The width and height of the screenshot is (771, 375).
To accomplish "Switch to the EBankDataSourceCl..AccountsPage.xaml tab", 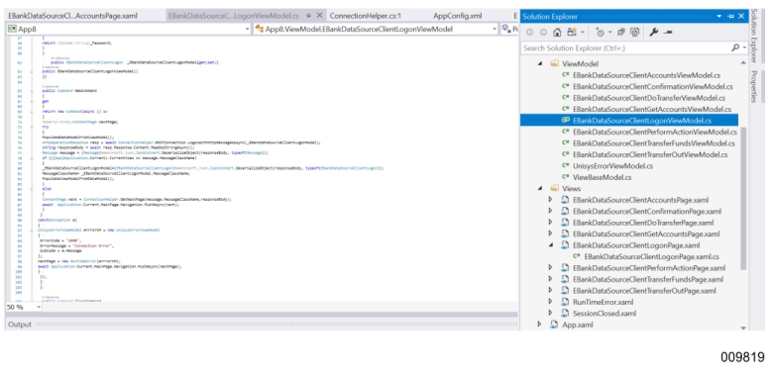I will [x=72, y=16].
